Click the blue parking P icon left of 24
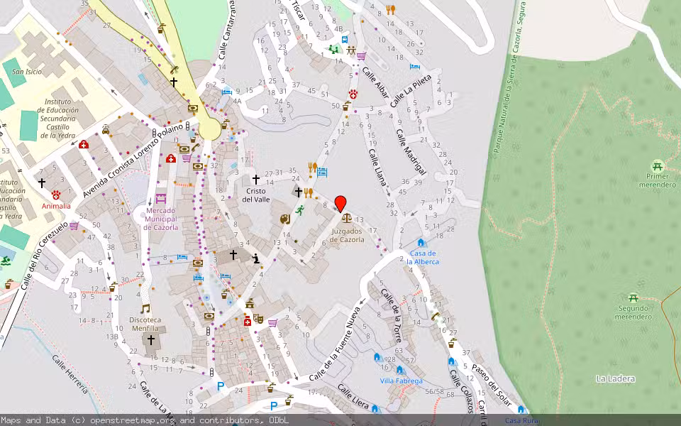Image resolution: width=681 pixels, height=426 pixels. coord(221,386)
